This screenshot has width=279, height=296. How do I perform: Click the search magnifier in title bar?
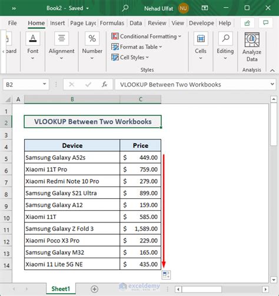pyautogui.click(x=125, y=8)
